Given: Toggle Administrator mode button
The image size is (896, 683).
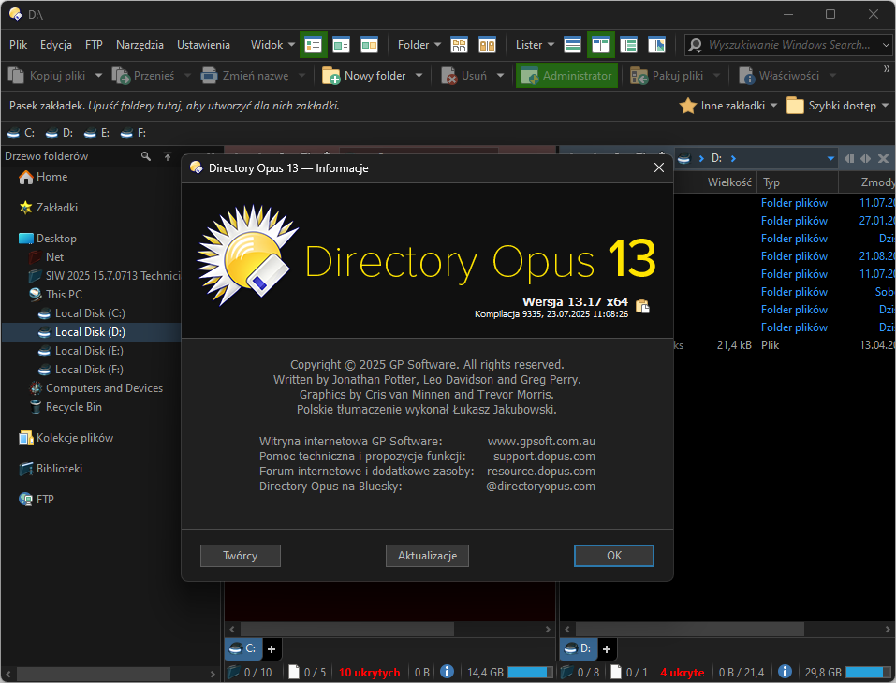Looking at the screenshot, I should (566, 76).
